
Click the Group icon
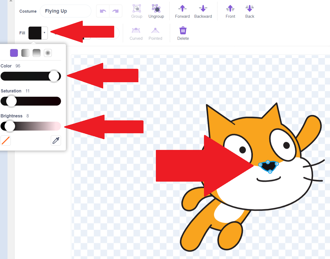(x=137, y=8)
